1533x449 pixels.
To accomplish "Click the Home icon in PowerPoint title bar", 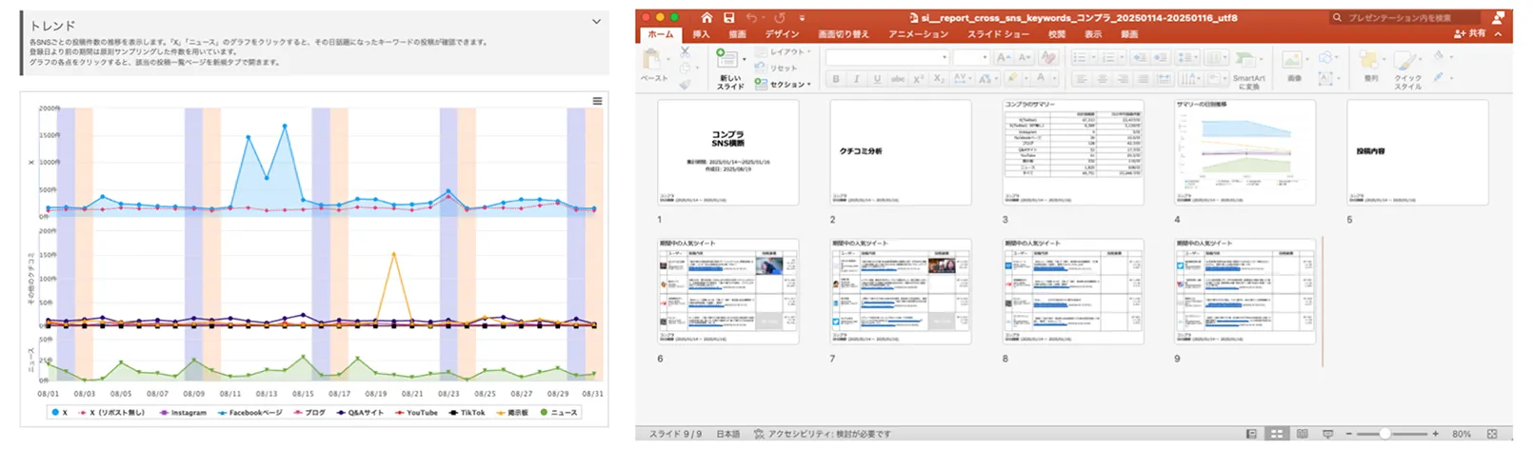I will [x=707, y=17].
